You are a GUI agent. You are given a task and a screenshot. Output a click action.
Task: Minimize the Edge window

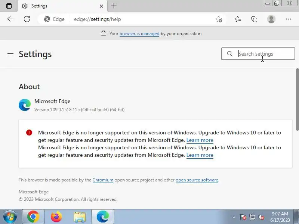[268, 3]
